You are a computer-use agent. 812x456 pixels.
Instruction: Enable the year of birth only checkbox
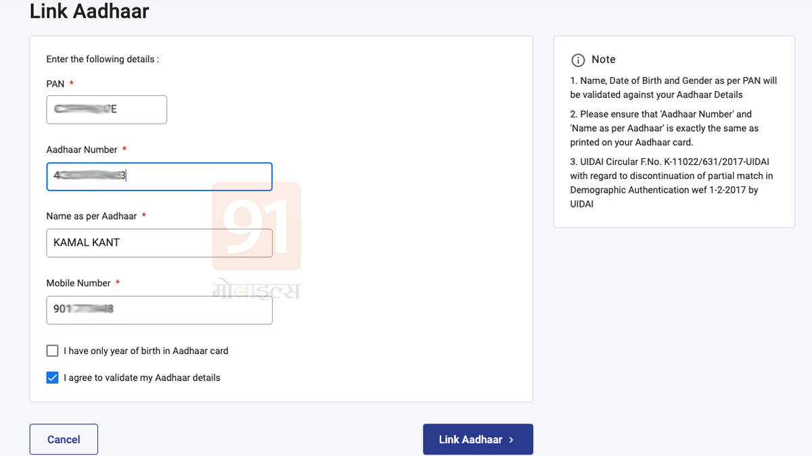point(52,351)
